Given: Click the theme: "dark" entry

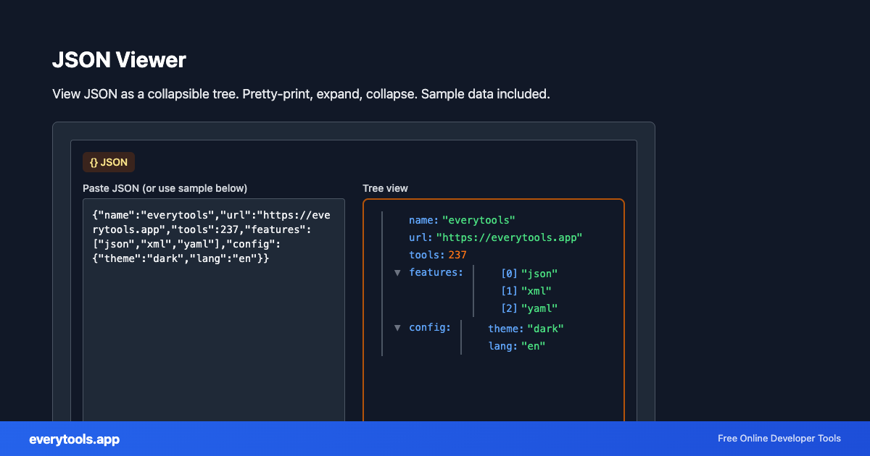Looking at the screenshot, I should pyautogui.click(x=526, y=328).
